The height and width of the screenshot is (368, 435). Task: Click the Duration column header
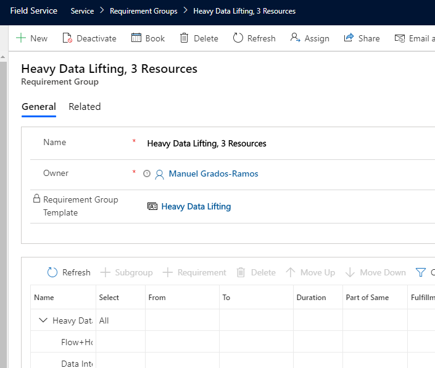[318, 297]
